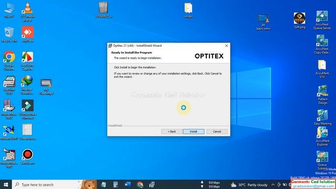Select the Modaris V8R1 shortcut
The height and width of the screenshot is (189, 336).
pos(9,133)
